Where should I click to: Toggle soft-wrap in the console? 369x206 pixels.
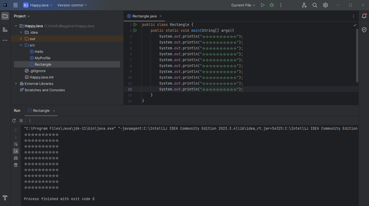coord(16,144)
